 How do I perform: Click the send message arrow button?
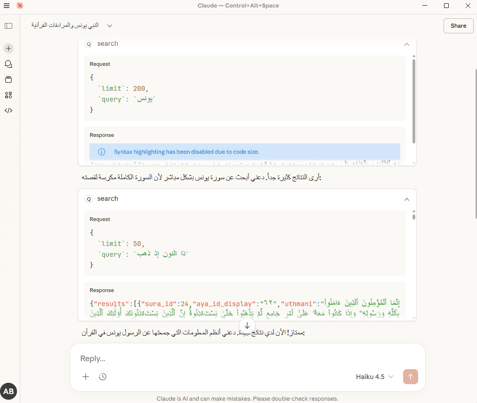(410, 377)
